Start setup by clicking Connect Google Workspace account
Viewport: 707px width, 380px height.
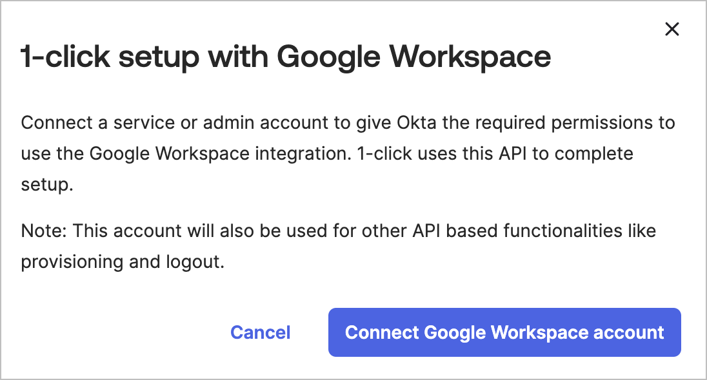pyautogui.click(x=504, y=332)
